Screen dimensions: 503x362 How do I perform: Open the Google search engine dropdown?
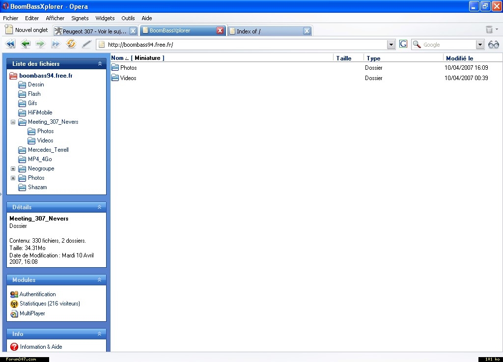tap(480, 45)
